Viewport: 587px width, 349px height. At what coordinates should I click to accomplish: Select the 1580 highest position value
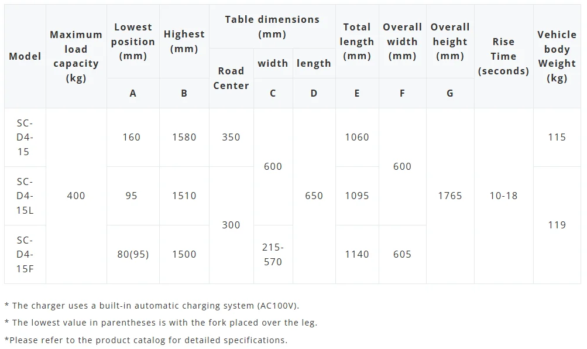(184, 138)
